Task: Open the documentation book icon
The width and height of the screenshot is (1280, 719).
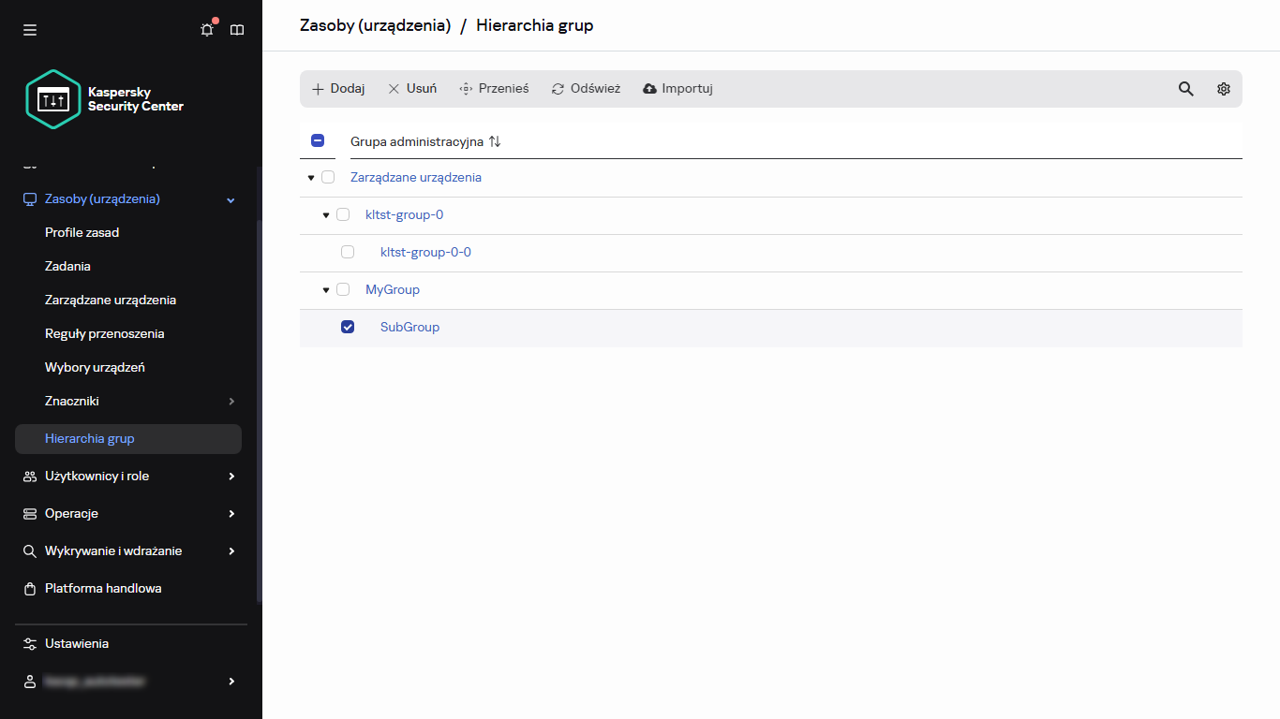Action: point(237,29)
